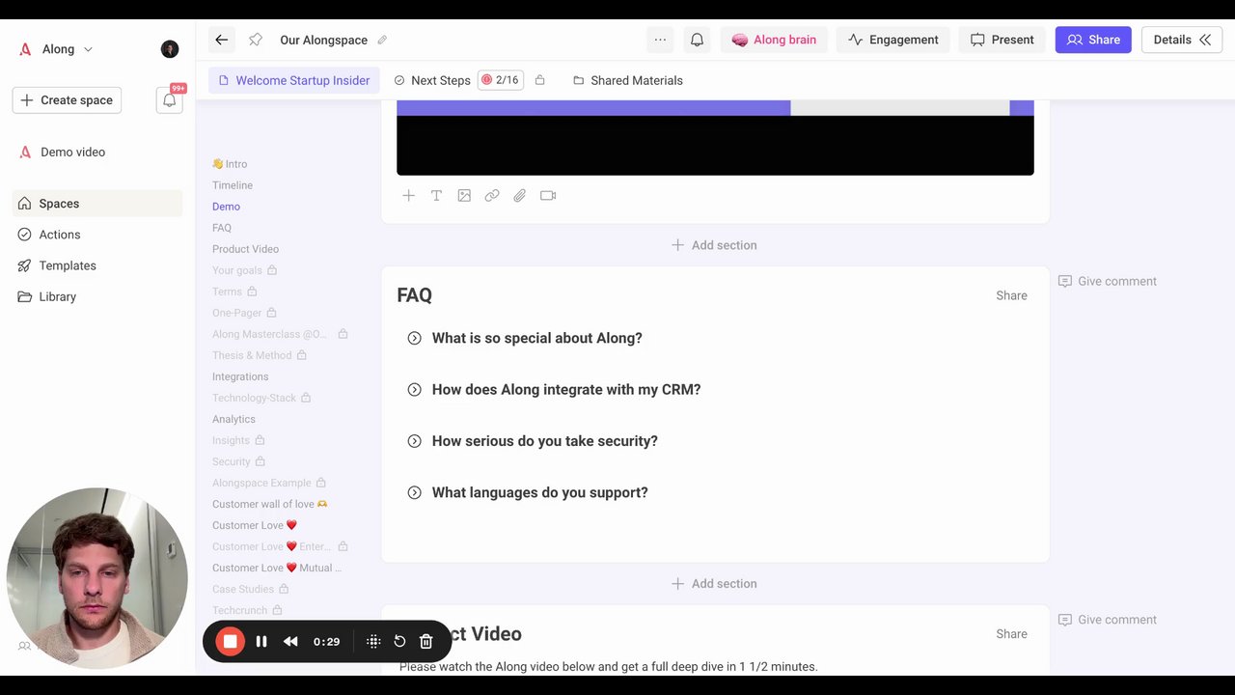
Task: Share the FAQ section
Action: pos(1011,295)
